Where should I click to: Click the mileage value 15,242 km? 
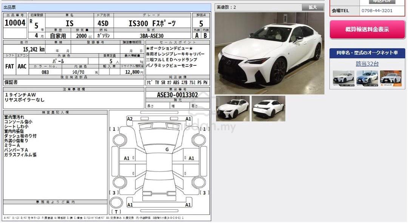click(x=34, y=50)
